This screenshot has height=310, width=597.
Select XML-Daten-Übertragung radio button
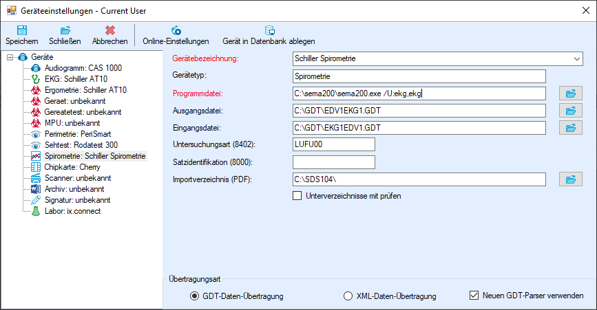348,296
